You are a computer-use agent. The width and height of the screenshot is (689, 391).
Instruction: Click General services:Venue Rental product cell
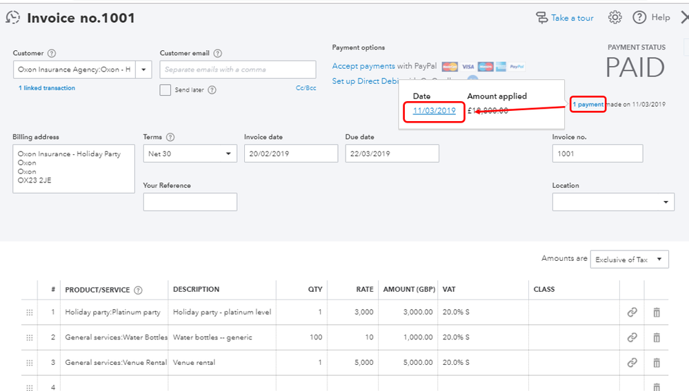(114, 363)
